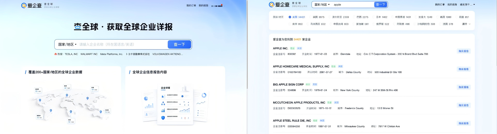Click registration number '0163704100'
This screenshot has width=497, height=134.
[294, 72]
